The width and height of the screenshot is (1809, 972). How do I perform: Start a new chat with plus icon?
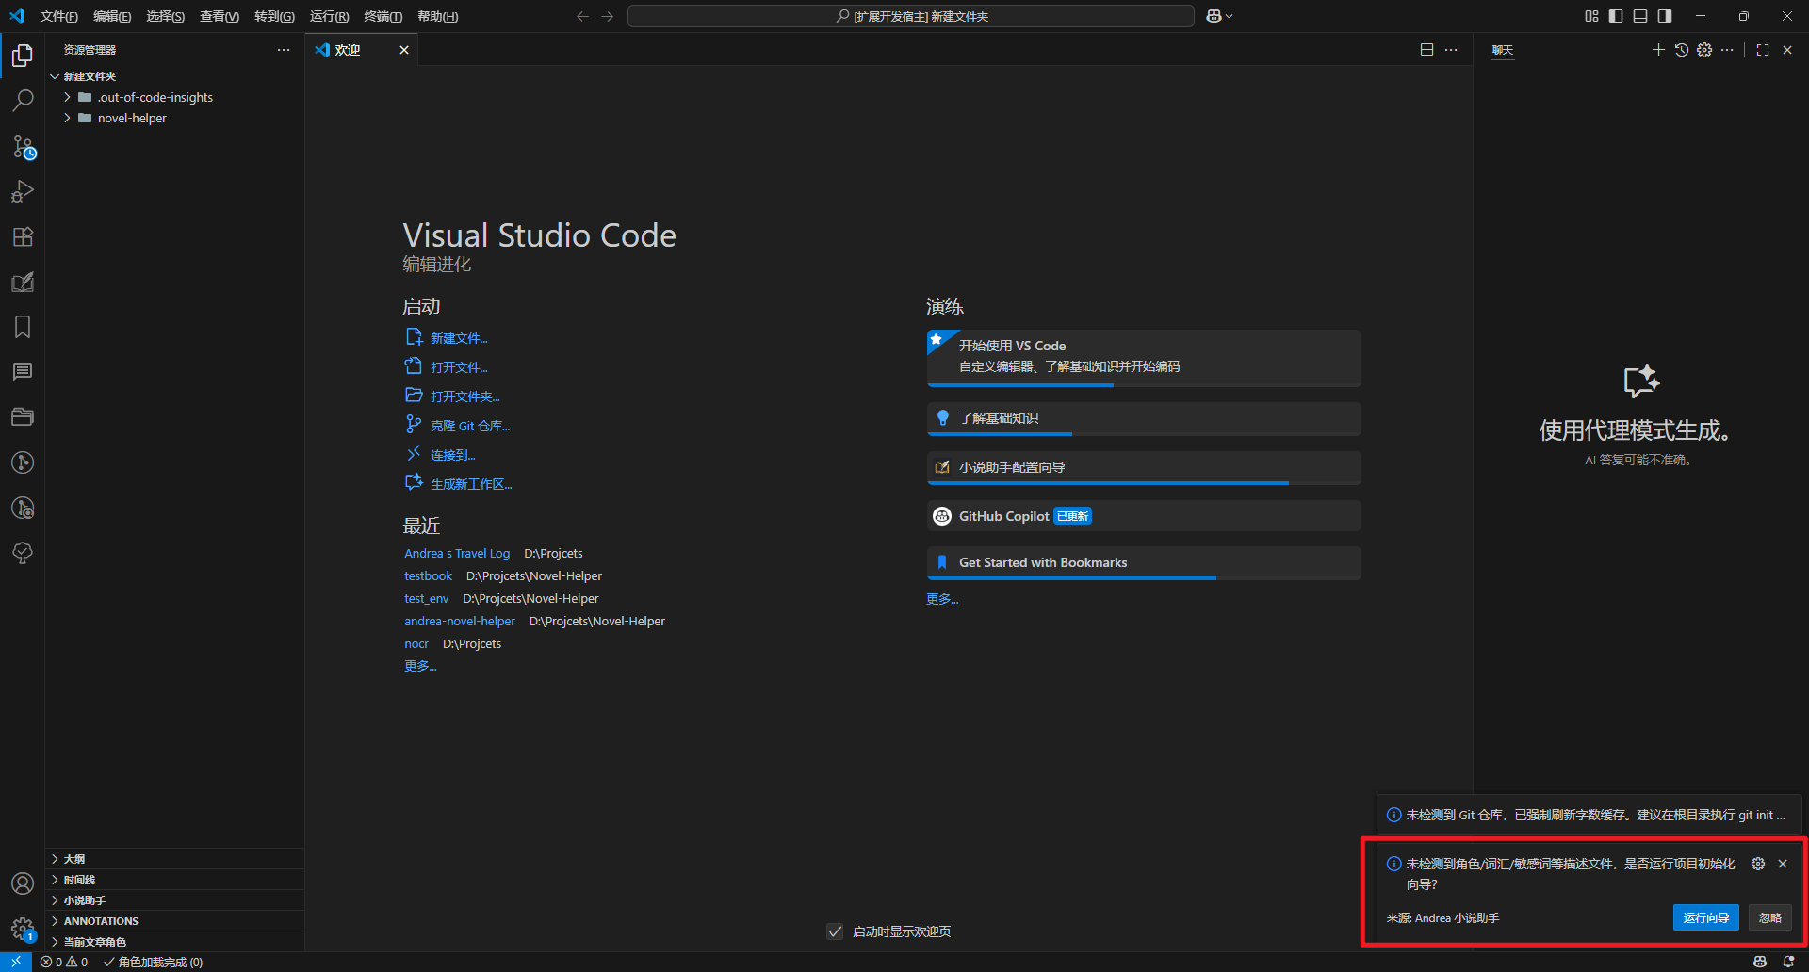pos(1658,50)
